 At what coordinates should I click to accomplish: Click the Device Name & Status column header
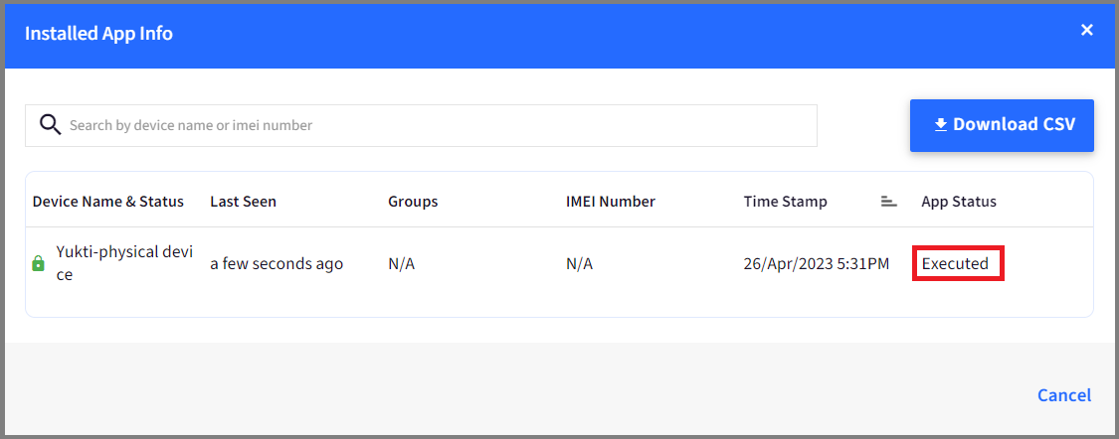tap(107, 202)
